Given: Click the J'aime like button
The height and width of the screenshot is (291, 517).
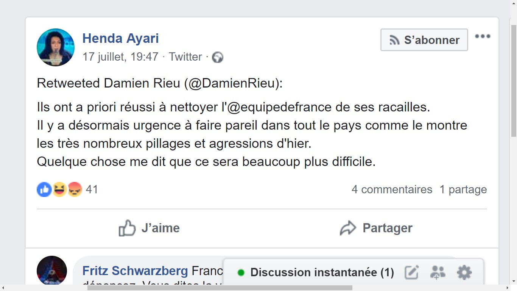Looking at the screenshot, I should (149, 228).
